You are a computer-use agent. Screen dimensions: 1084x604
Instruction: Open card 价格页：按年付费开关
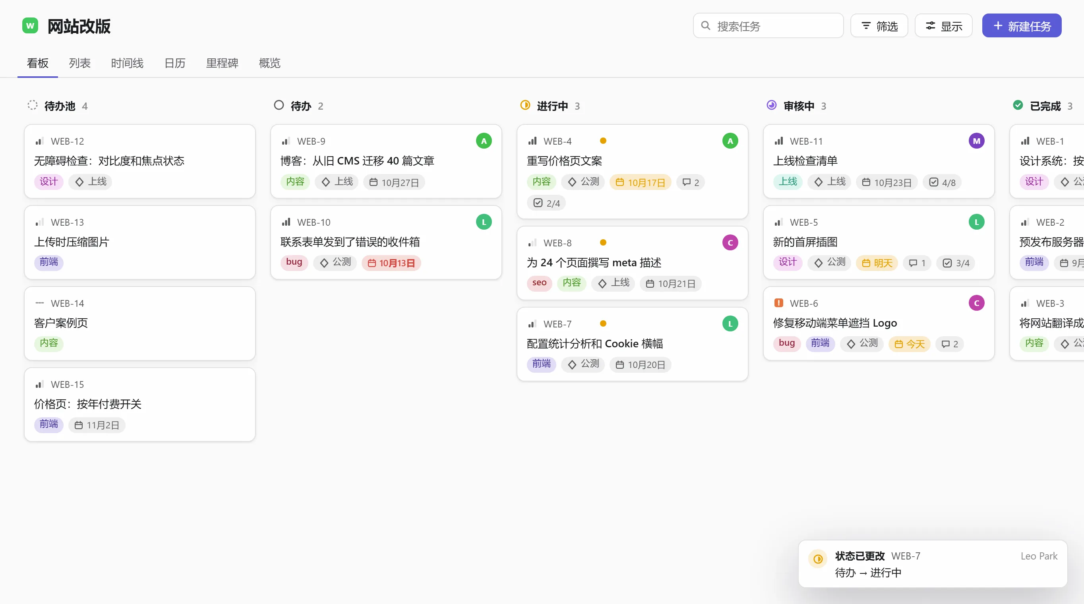140,405
